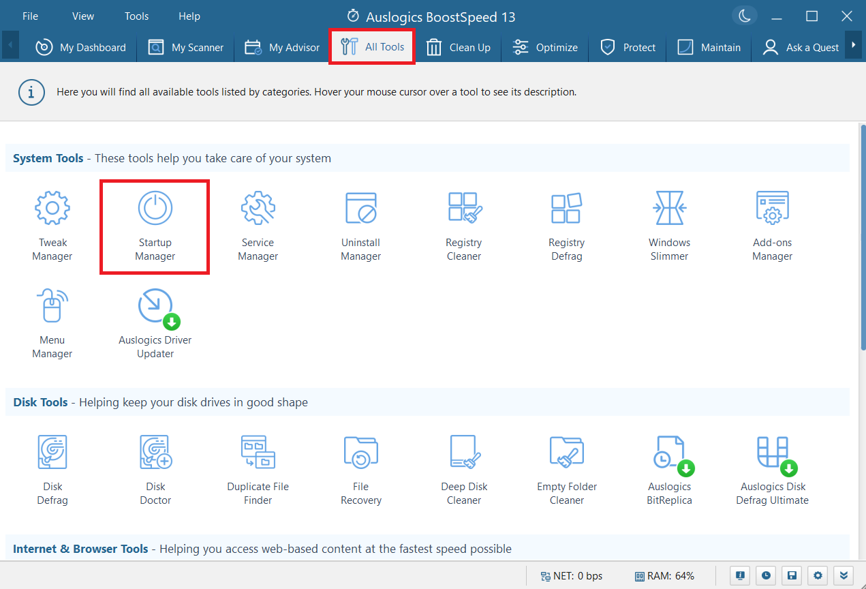Click the Disk Tools heading
The height and width of the screenshot is (589, 866).
[41, 402]
